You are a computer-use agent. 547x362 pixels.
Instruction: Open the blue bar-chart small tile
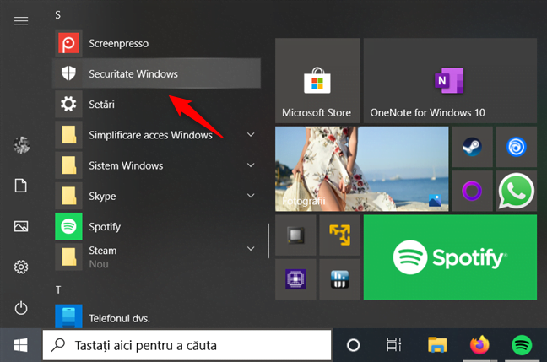[x=340, y=279]
